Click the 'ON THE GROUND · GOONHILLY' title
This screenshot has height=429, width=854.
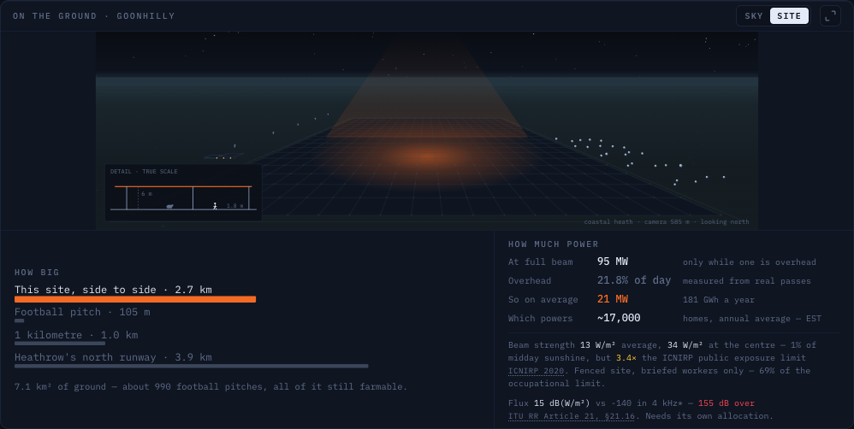(93, 15)
